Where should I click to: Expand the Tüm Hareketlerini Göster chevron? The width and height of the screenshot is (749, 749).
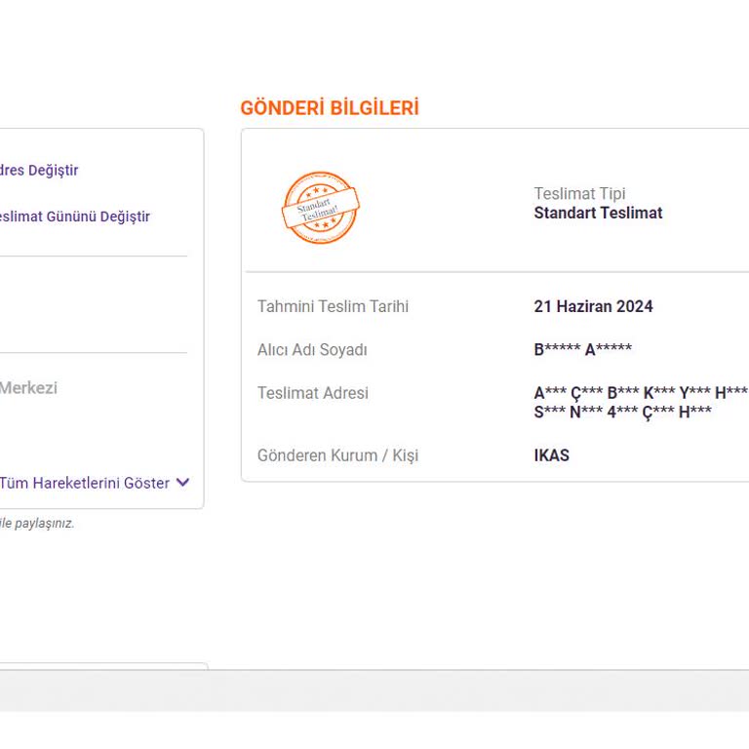(x=182, y=483)
